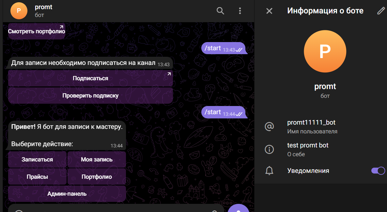Edit bot info with the pencil icon
The height and width of the screenshot is (212, 387).
(x=381, y=11)
